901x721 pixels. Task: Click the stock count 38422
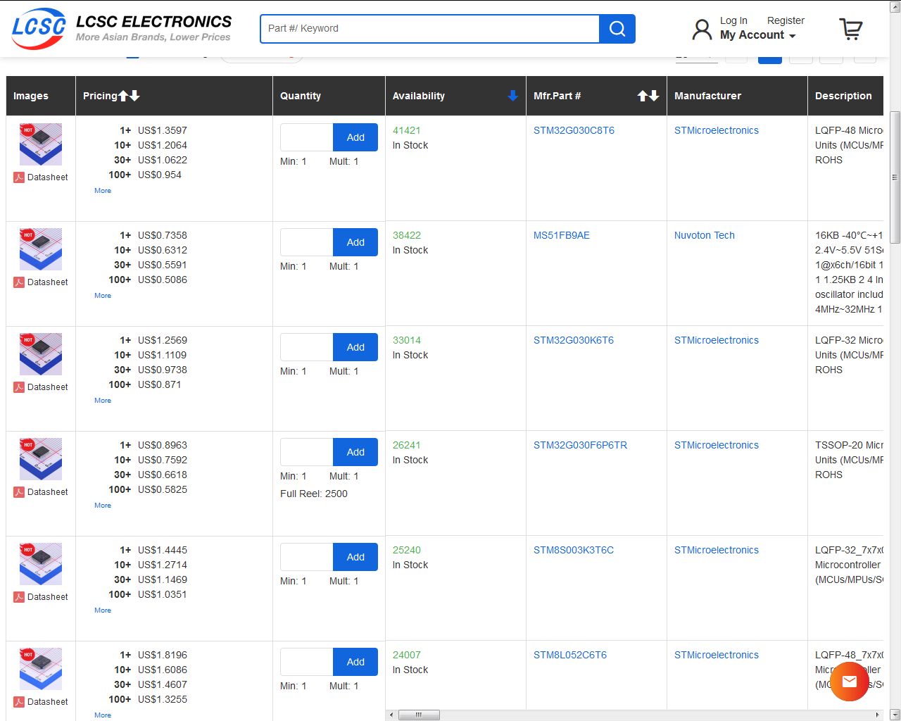tap(407, 235)
